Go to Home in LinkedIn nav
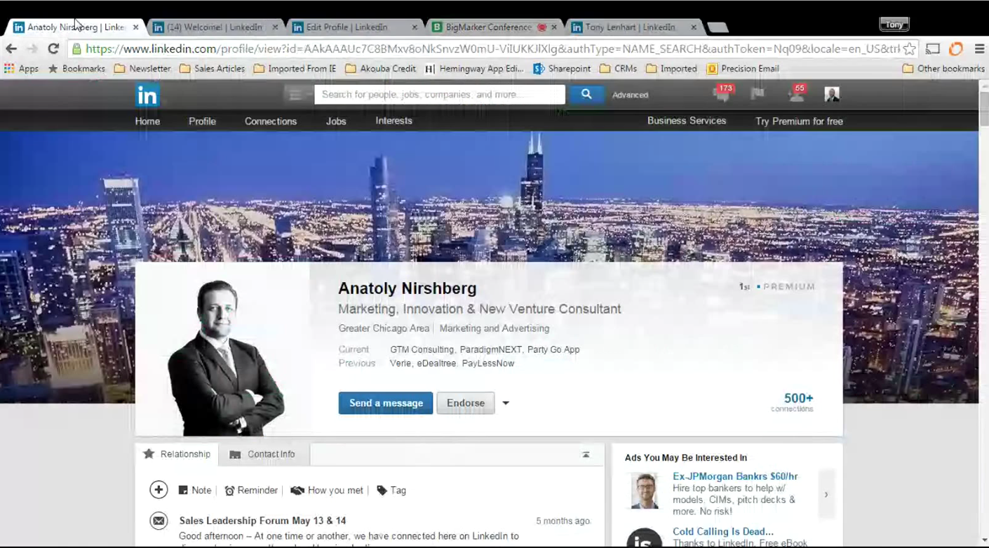 (147, 121)
